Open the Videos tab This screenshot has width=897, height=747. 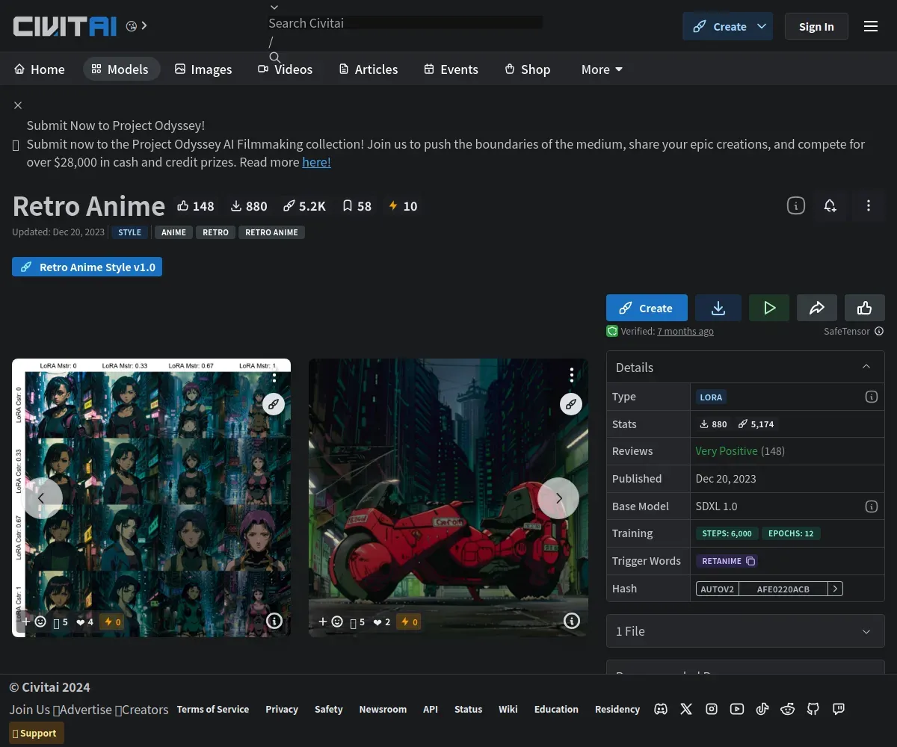tap(286, 69)
